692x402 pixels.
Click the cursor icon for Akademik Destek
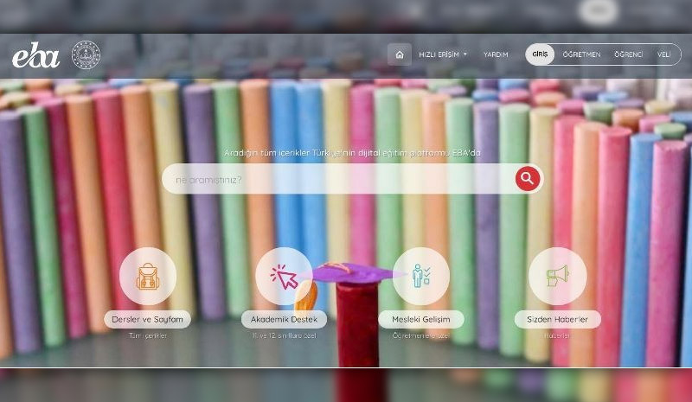[284, 276]
